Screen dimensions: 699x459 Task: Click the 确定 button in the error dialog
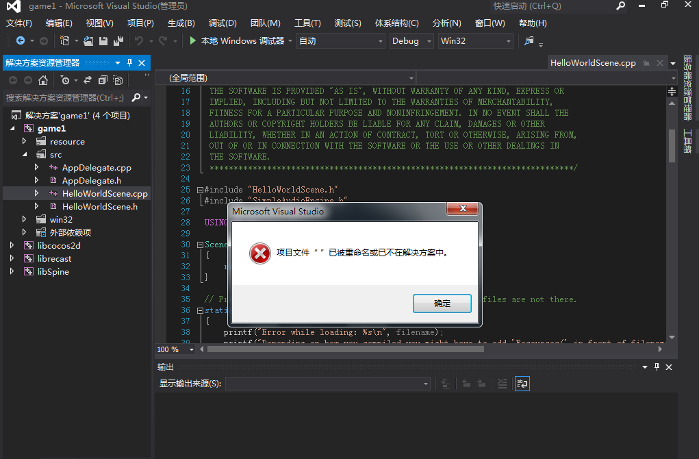click(442, 303)
